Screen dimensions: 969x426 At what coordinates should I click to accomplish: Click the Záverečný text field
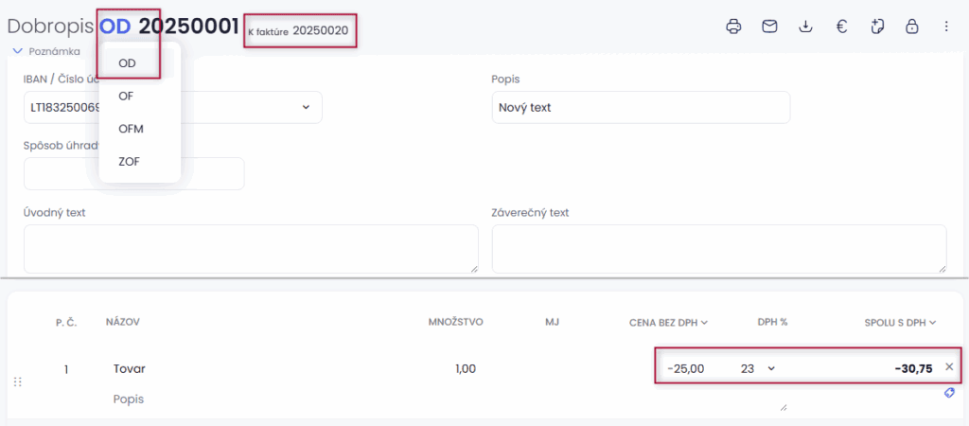(718, 249)
